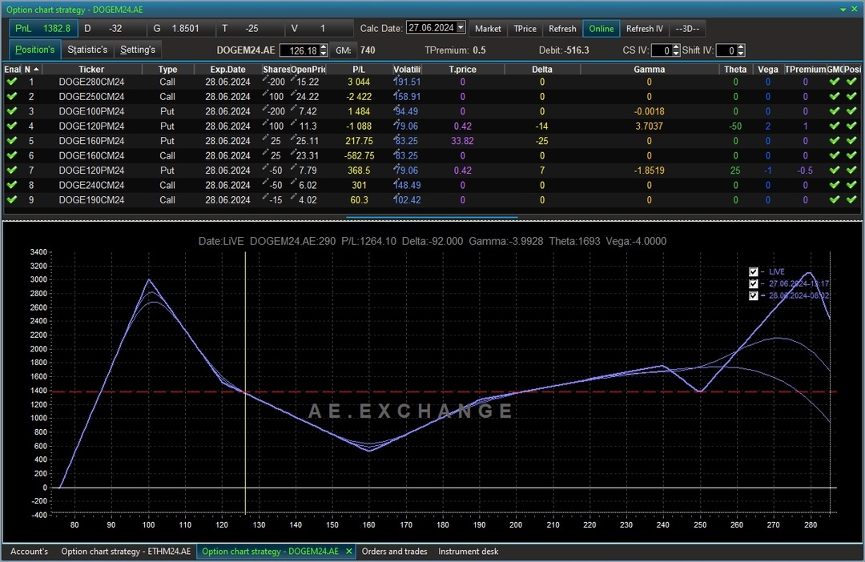Open the window options arrow in the title bar

[x=843, y=10]
